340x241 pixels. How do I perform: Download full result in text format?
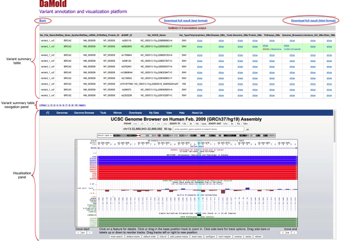(185, 21)
